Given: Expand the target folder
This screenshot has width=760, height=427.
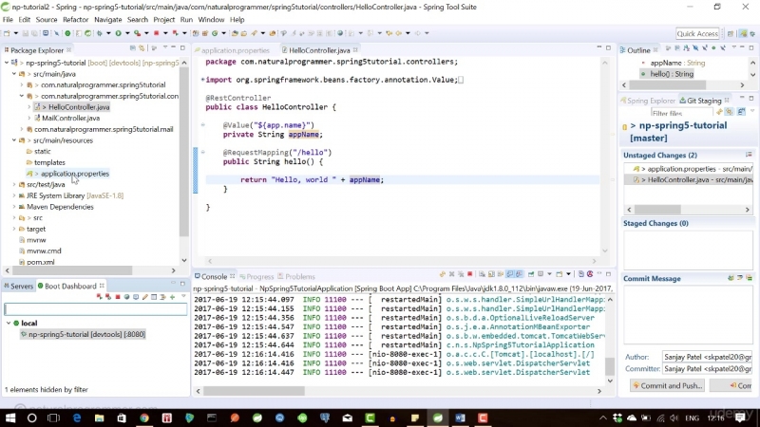Looking at the screenshot, I should point(14,229).
